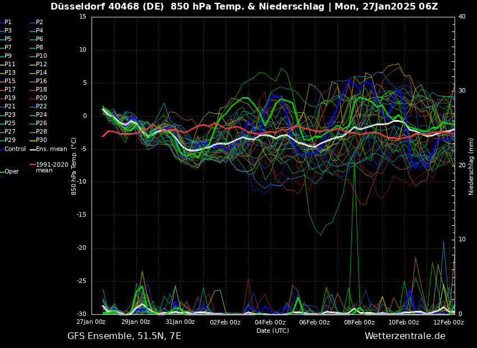Click the GFS Ensemble, 51.5N, 7E caption

tap(124, 336)
